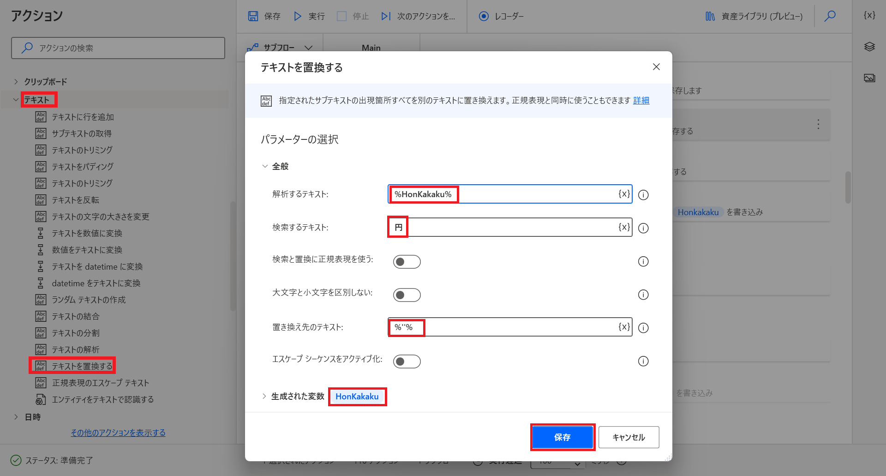886x476 pixels.
Task: Click the three-dot menu on the flow action
Action: point(818,124)
